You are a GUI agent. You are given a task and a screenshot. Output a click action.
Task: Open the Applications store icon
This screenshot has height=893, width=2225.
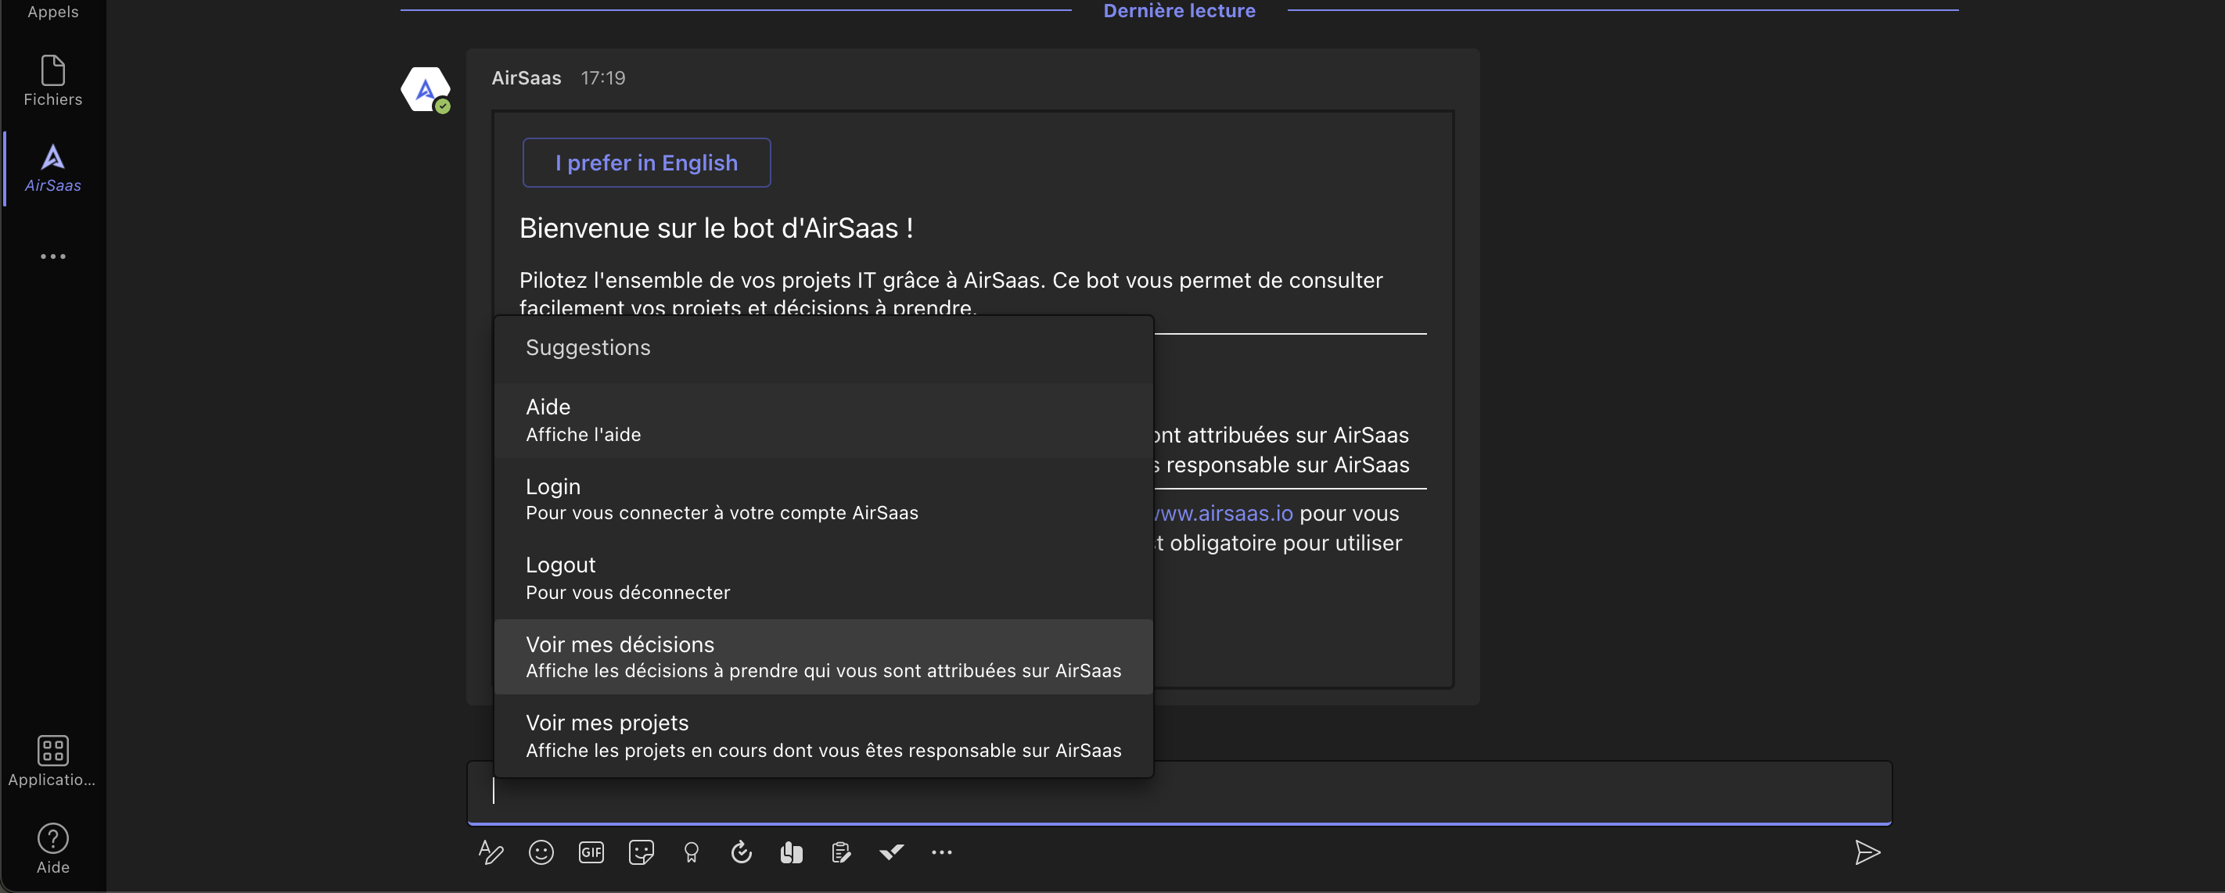coord(52,761)
